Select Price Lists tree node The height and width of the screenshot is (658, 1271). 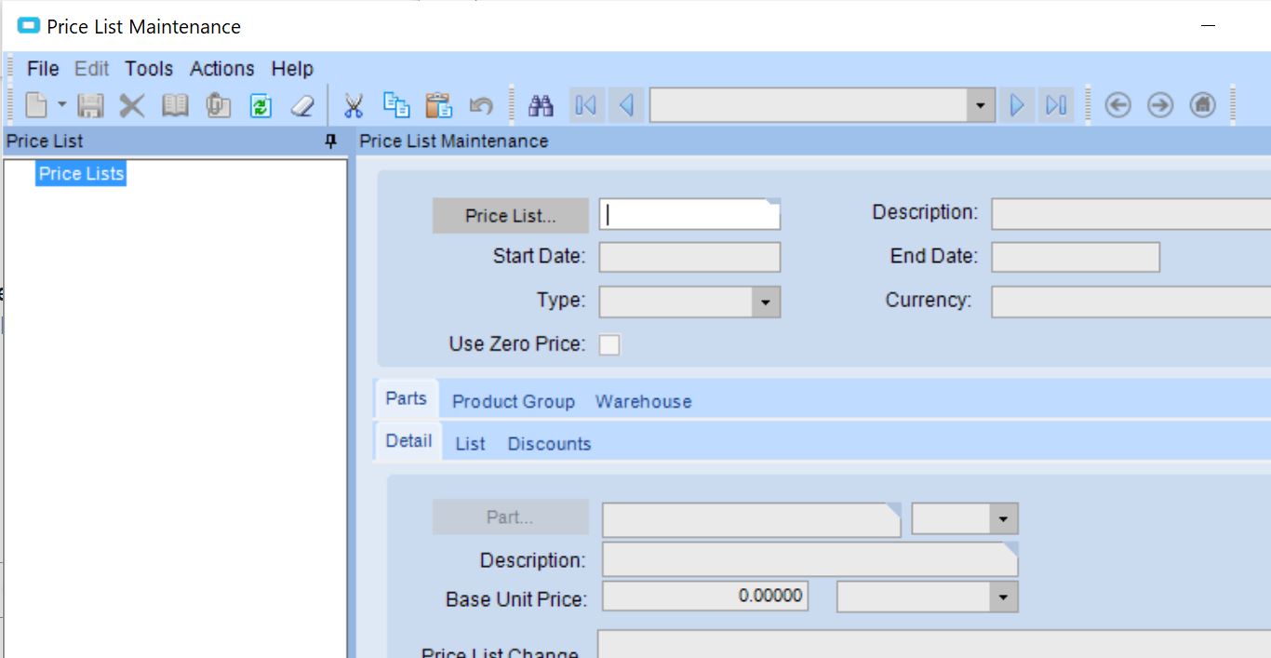(81, 173)
